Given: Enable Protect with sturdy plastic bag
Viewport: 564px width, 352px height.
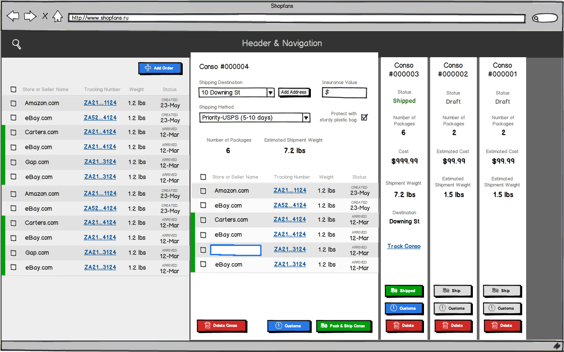Looking at the screenshot, I should [365, 117].
